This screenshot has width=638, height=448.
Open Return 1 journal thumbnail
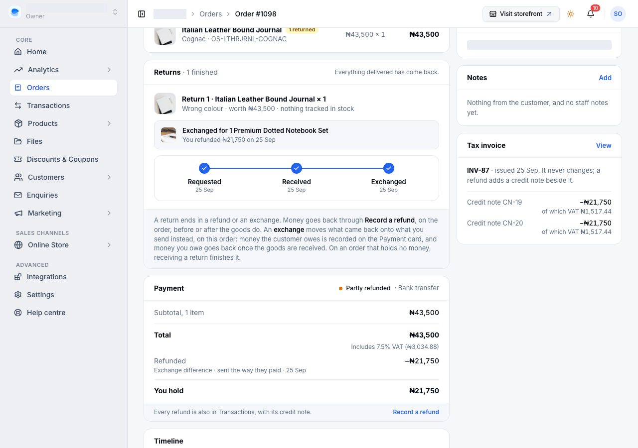click(165, 104)
